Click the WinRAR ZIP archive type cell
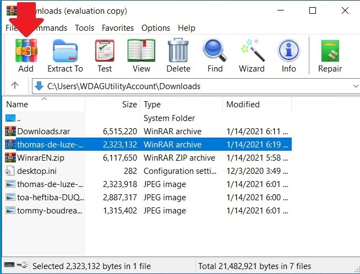This screenshot has height=274, width=360. 179,158
